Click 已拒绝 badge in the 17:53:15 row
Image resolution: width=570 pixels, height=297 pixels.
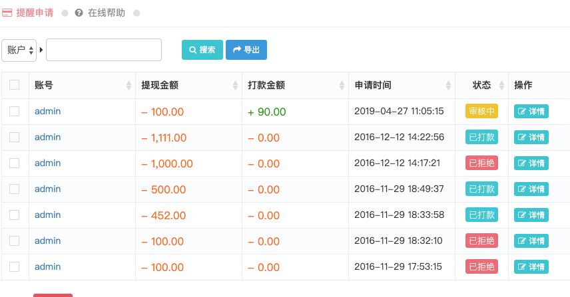coord(481,266)
